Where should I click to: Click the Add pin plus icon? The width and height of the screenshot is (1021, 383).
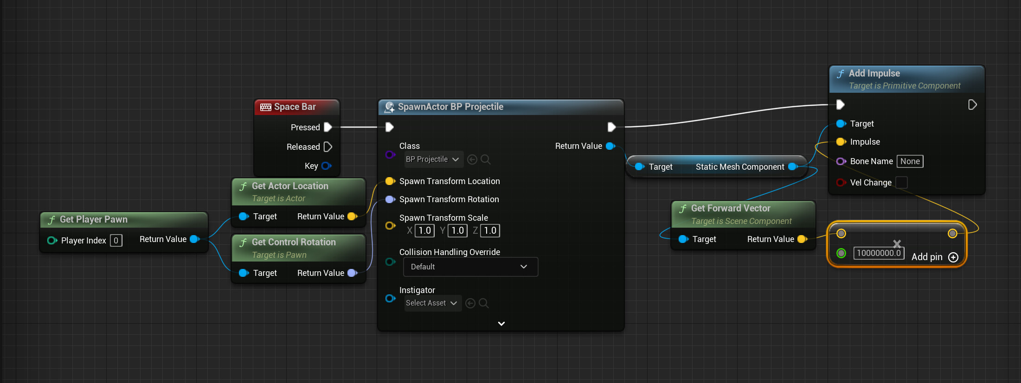(x=953, y=257)
